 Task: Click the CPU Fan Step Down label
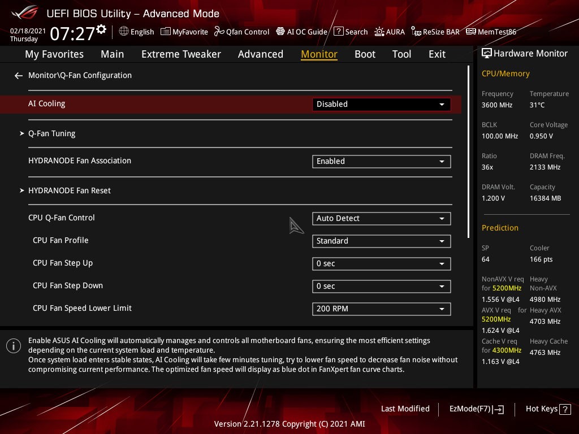pyautogui.click(x=68, y=285)
